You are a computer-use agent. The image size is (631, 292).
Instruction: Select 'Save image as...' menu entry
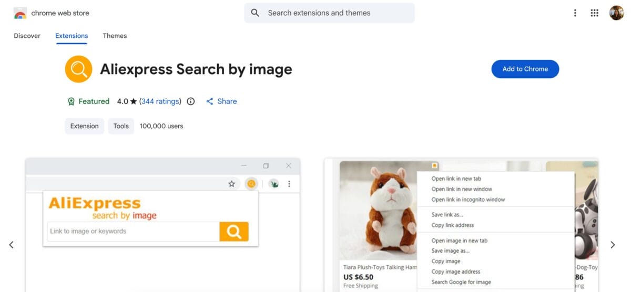(451, 251)
